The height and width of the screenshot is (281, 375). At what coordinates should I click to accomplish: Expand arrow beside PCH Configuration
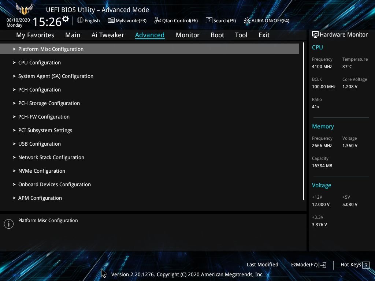pyautogui.click(x=14, y=90)
